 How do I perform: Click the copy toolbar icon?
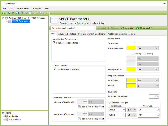pyautogui.click(x=31, y=13)
